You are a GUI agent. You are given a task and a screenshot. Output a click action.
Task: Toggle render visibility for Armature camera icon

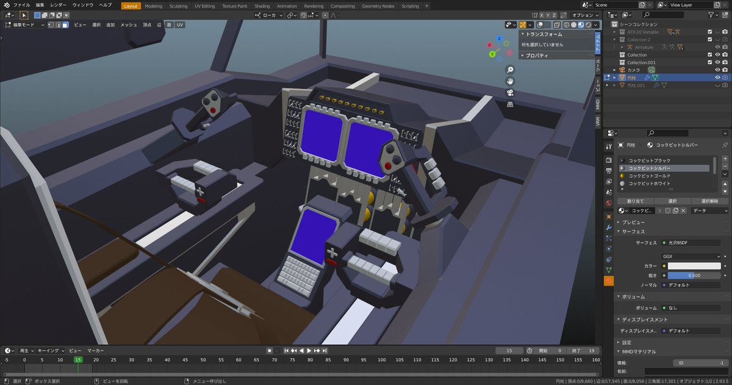pos(725,47)
